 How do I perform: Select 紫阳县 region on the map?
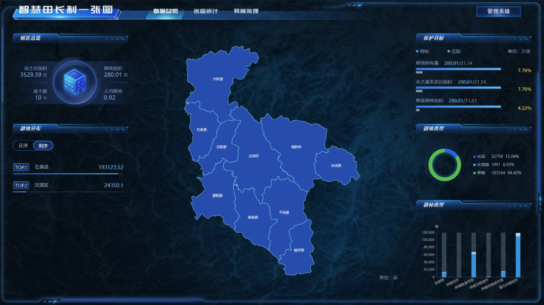click(218, 195)
